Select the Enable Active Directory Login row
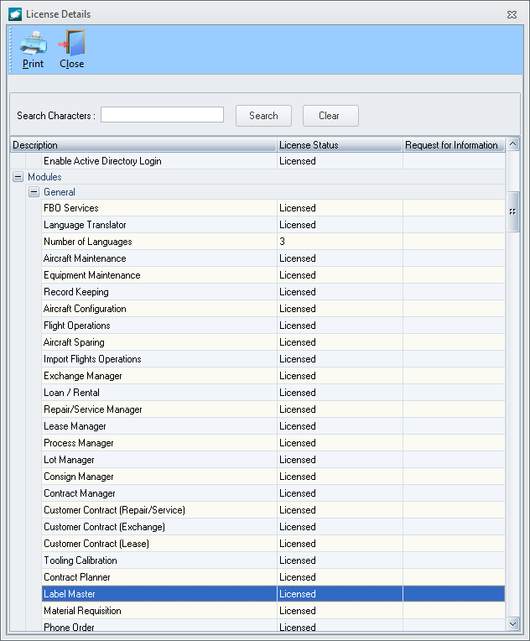 (273, 161)
